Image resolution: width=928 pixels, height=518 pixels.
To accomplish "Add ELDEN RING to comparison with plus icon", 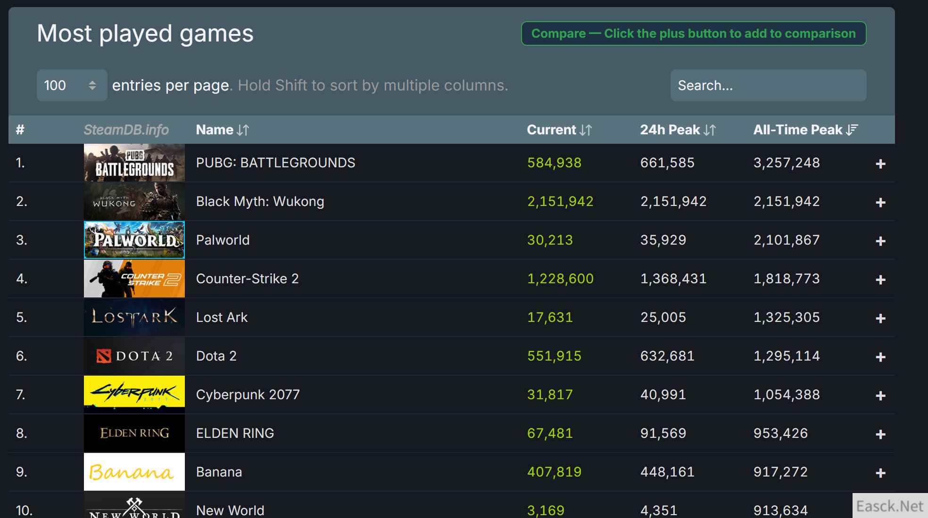I will coord(880,434).
